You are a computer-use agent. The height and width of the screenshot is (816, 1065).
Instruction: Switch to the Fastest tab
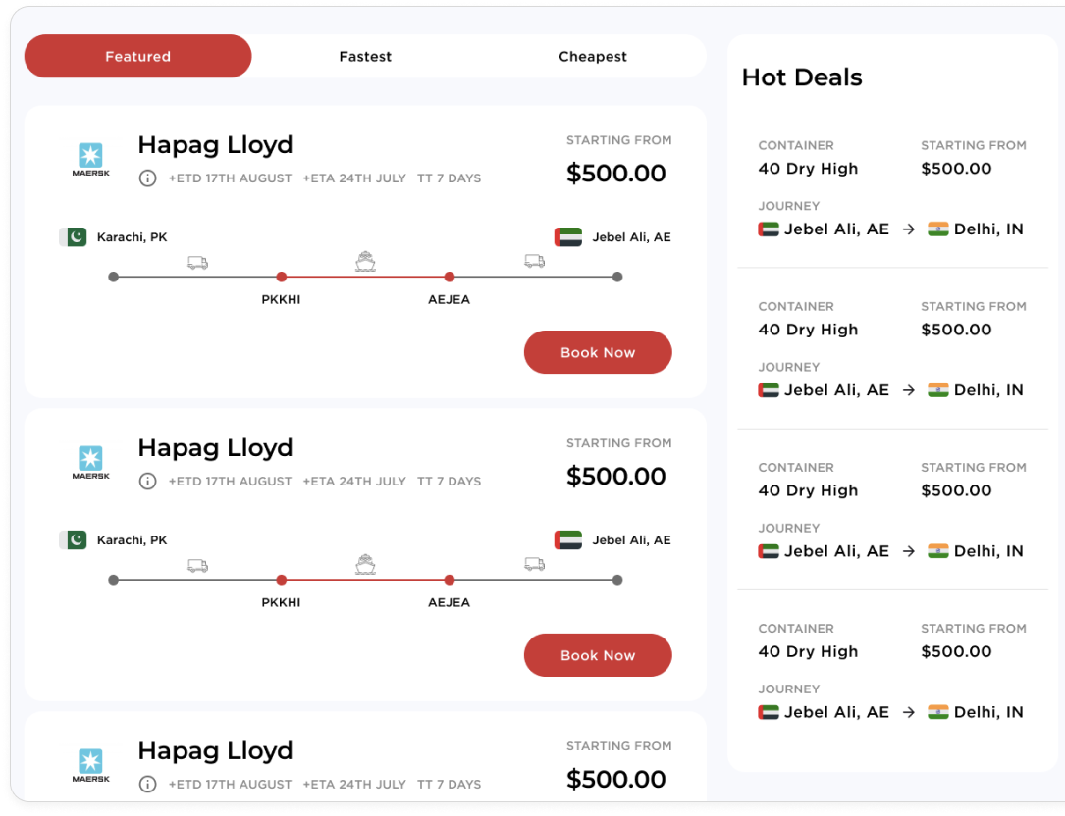click(365, 57)
